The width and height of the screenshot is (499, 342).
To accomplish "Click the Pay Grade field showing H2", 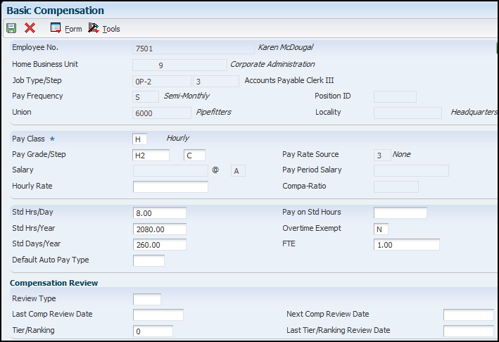I will point(151,155).
